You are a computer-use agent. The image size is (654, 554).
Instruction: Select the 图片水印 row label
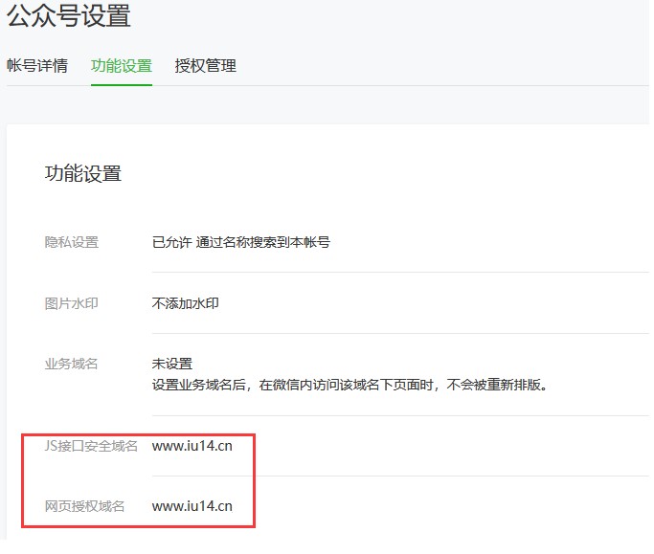pyautogui.click(x=72, y=303)
